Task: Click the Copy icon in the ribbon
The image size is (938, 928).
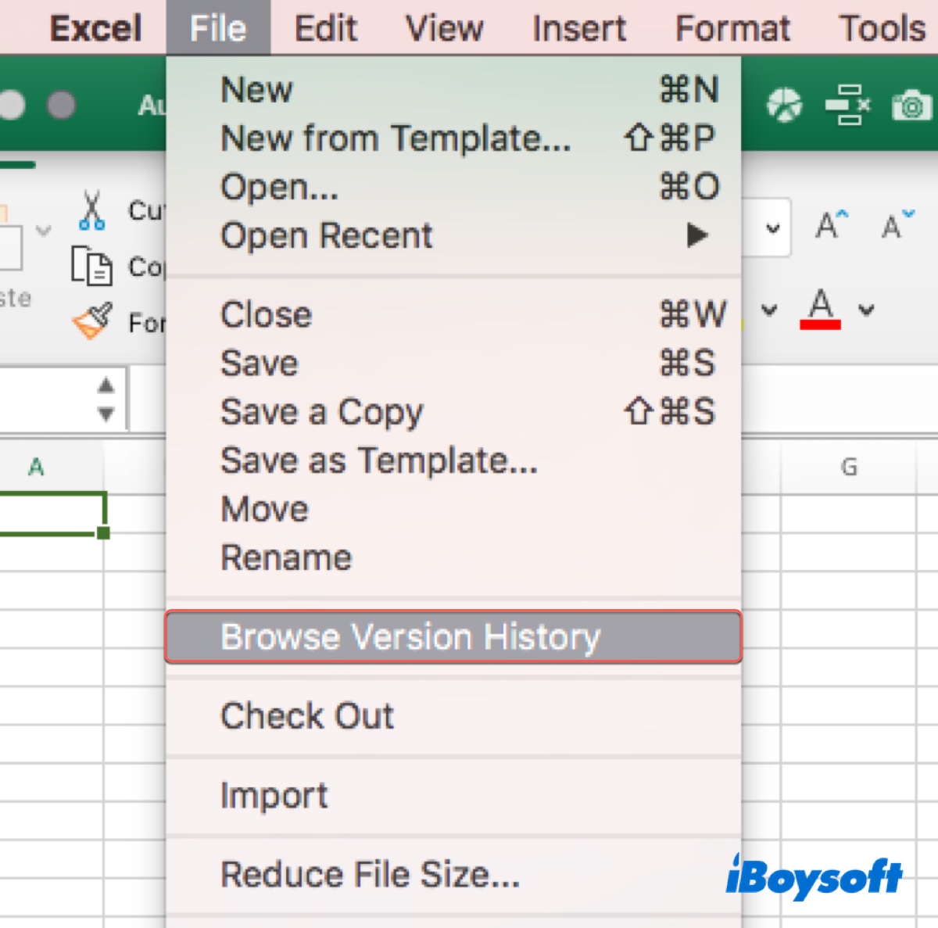Action: (91, 266)
